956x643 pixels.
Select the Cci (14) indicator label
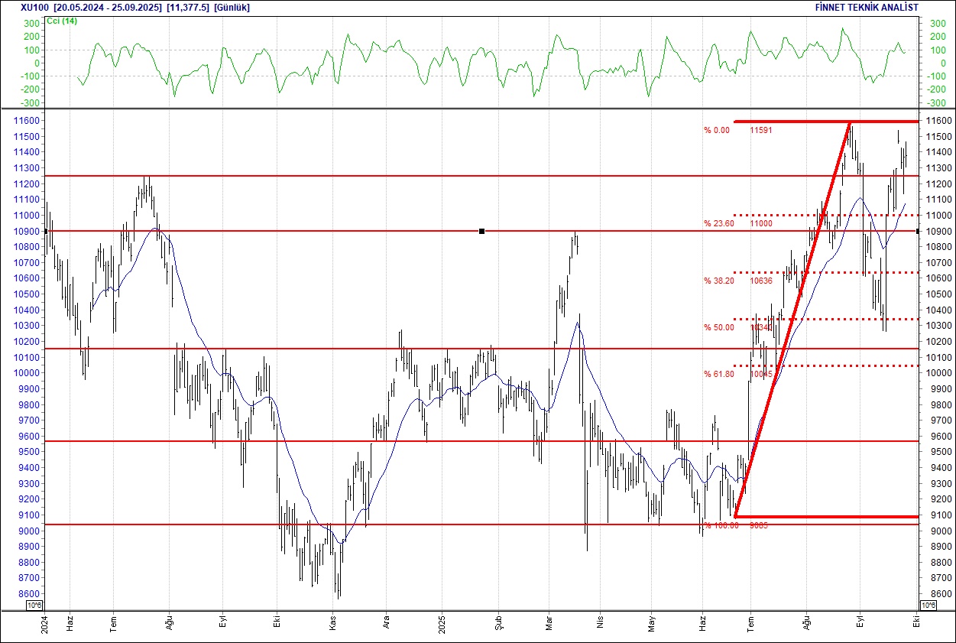point(62,21)
